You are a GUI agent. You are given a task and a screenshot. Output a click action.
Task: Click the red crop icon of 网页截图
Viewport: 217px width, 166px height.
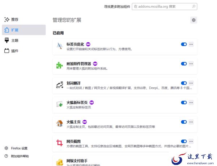click(60, 143)
